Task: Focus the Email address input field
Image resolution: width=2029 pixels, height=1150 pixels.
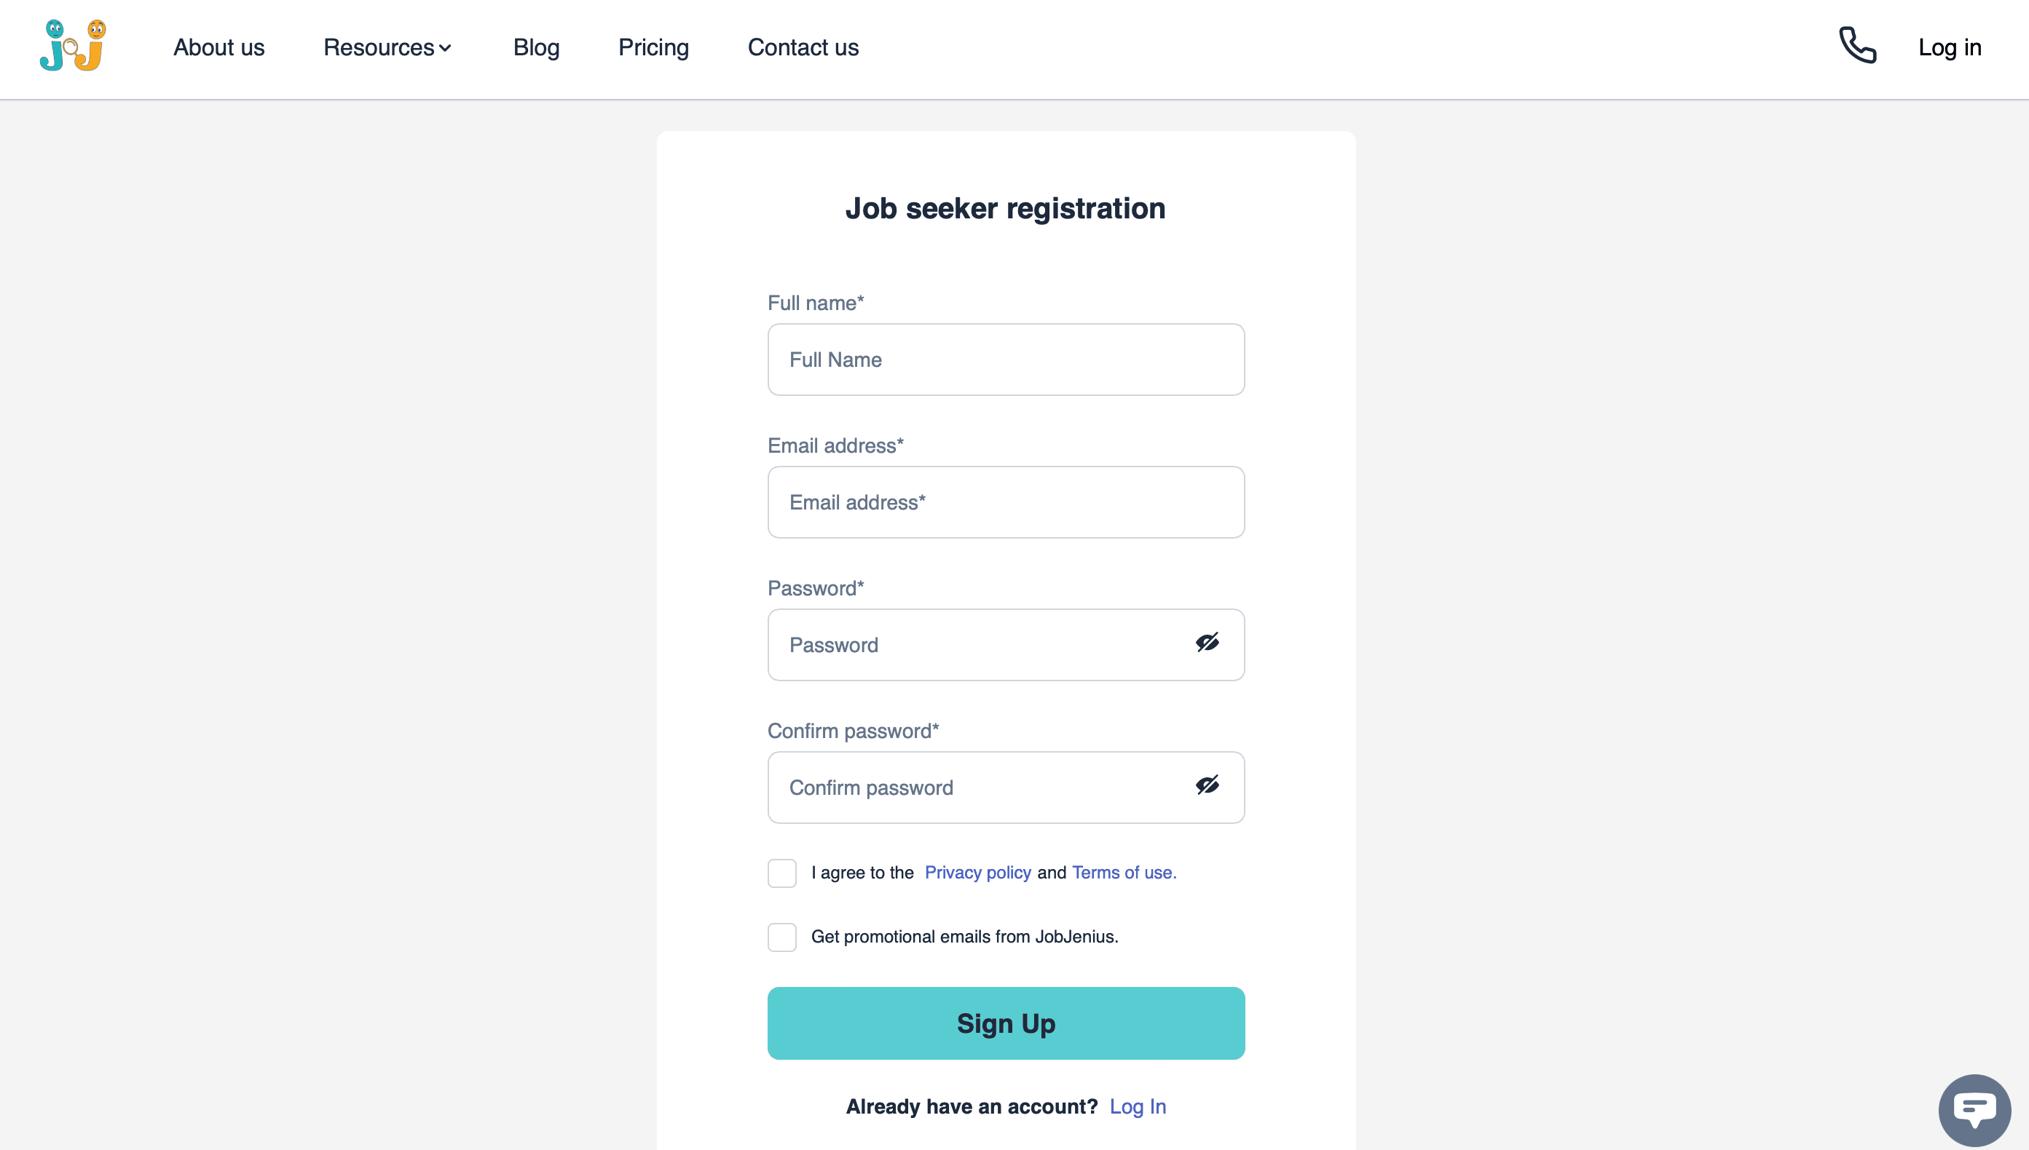Action: [x=1006, y=502]
